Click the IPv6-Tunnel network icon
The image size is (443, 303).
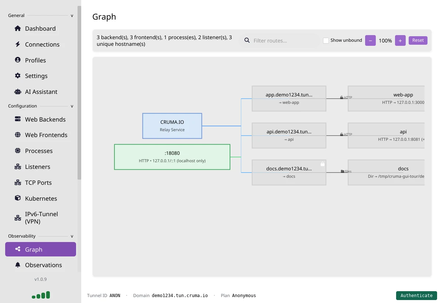click(x=18, y=218)
